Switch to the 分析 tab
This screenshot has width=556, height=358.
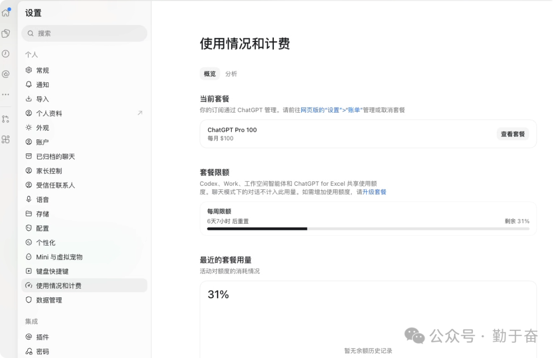coord(231,74)
